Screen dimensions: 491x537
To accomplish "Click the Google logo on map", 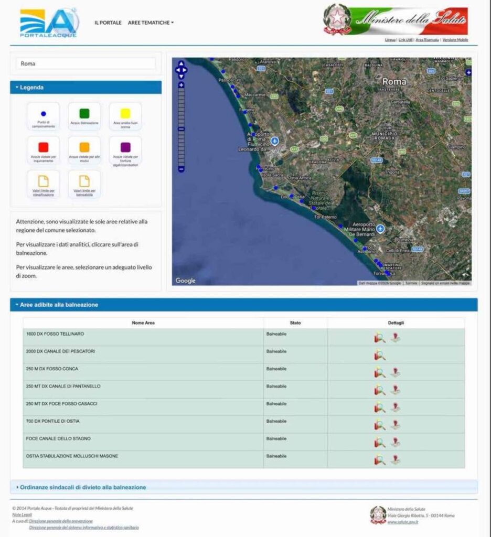I will (185, 281).
